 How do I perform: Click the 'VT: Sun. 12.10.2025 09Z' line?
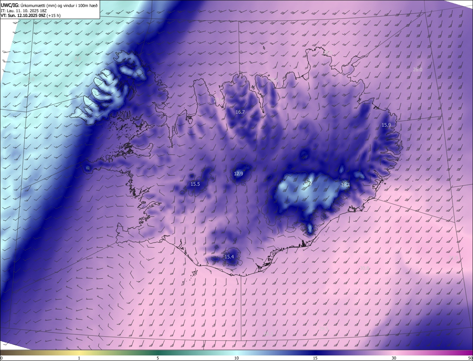coord(23,16)
